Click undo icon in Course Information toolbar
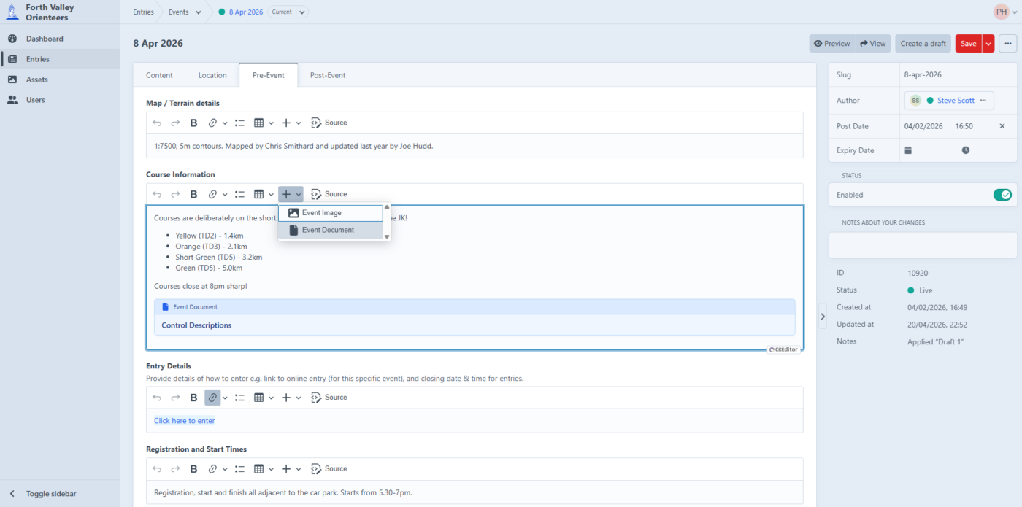Image resolution: width=1022 pixels, height=507 pixels. (x=157, y=194)
